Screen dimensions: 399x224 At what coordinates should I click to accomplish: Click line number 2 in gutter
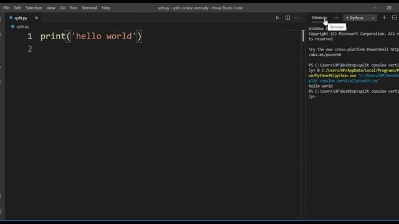pyautogui.click(x=30, y=49)
